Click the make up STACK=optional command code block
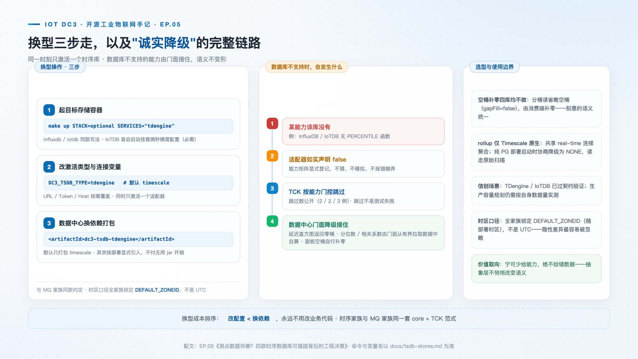 point(138,126)
